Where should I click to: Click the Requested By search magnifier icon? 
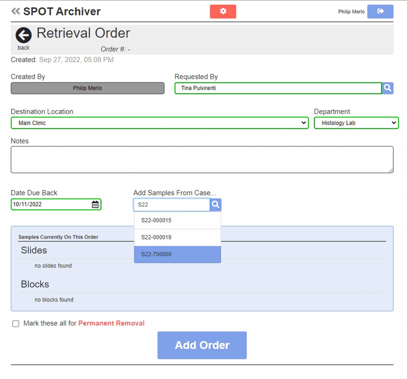pos(387,88)
